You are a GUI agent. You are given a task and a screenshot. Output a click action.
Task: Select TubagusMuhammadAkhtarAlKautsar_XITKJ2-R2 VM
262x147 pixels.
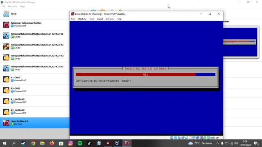(x=34, y=57)
